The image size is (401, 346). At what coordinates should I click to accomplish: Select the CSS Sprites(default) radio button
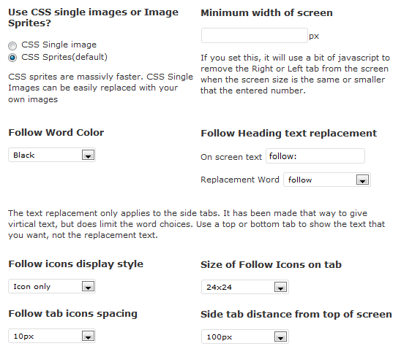tap(12, 58)
